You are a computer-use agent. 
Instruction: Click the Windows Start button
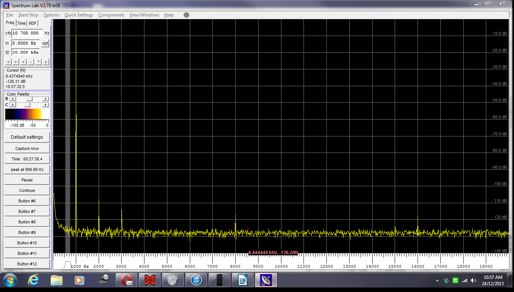[9, 280]
